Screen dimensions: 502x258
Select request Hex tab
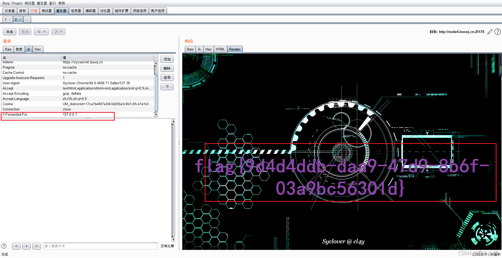(x=38, y=49)
